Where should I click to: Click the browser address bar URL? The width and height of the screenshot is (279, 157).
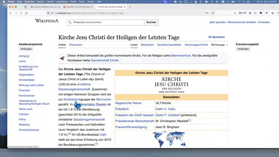(x=89, y=13)
